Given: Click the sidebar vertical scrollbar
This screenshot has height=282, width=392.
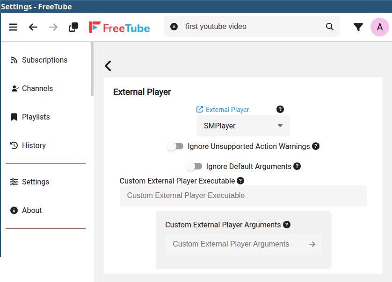Looking at the screenshot, I should coord(92,70).
